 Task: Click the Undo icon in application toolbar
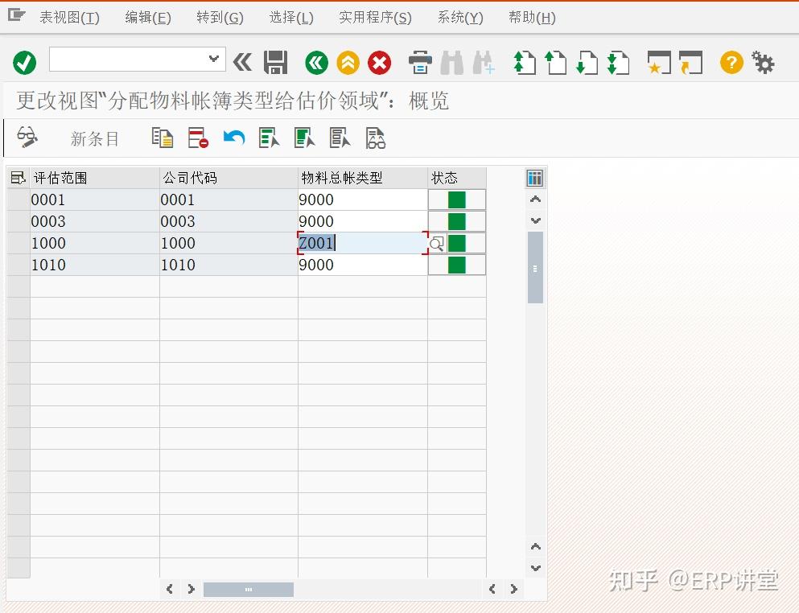pos(233,138)
